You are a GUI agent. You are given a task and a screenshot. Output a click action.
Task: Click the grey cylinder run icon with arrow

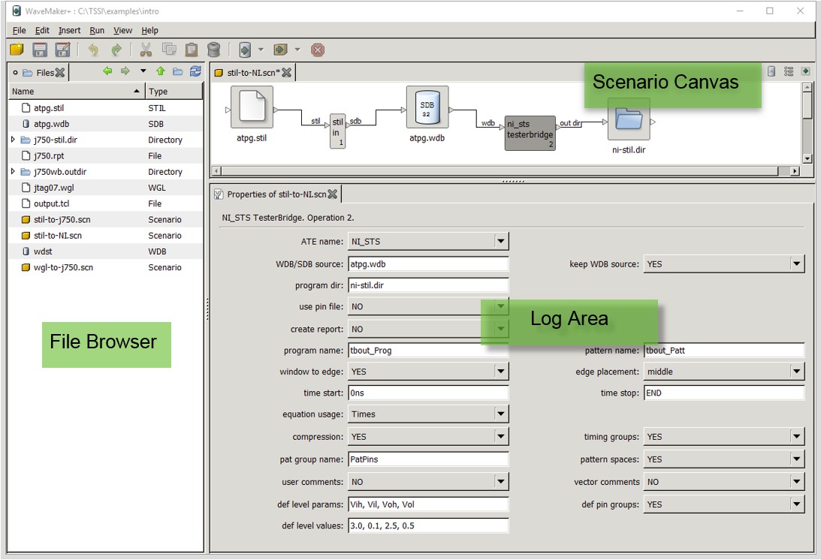click(245, 50)
